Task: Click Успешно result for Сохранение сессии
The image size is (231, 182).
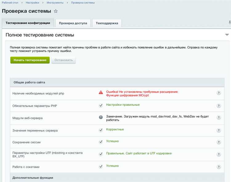Action: (112, 141)
